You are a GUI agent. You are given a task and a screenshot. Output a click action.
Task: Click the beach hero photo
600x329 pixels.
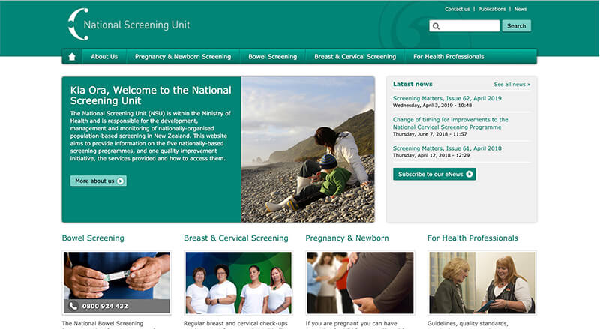point(307,149)
